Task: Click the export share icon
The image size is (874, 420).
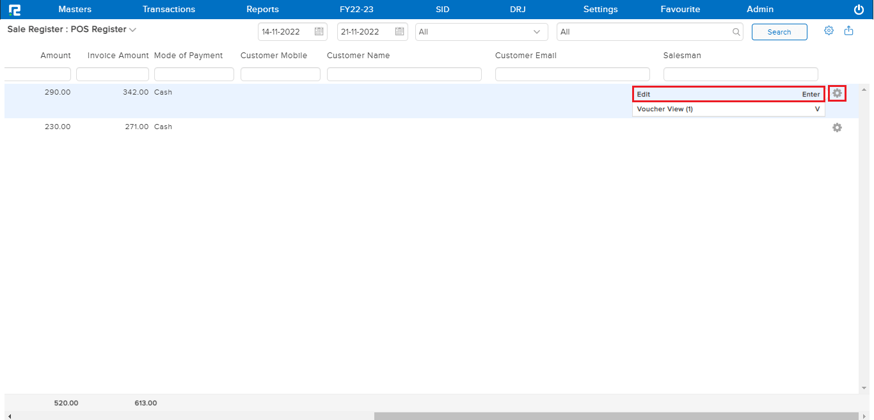Action: 849,31
